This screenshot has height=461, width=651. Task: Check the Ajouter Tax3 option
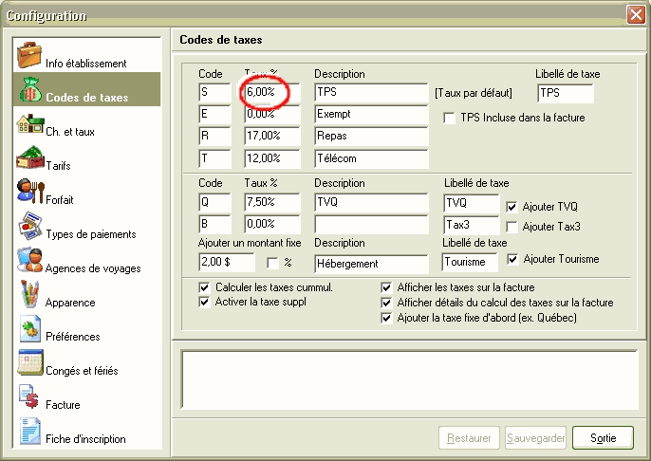(512, 227)
